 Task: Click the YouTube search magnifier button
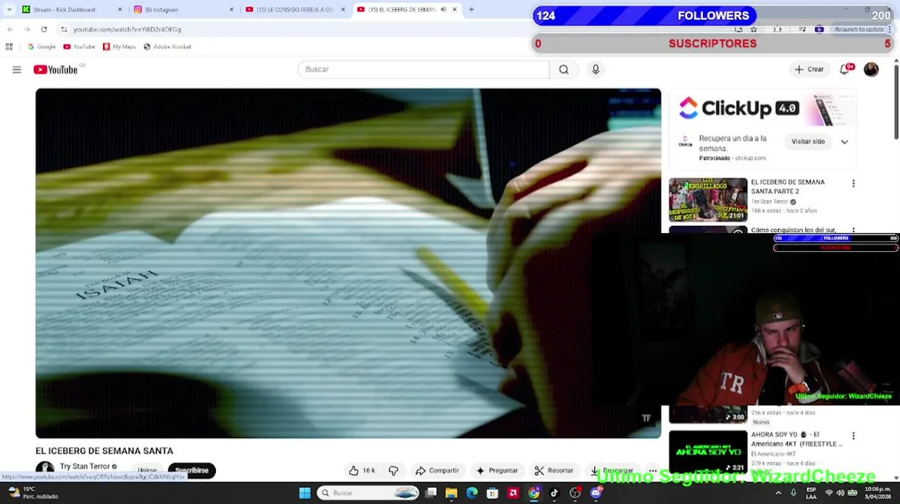[564, 69]
